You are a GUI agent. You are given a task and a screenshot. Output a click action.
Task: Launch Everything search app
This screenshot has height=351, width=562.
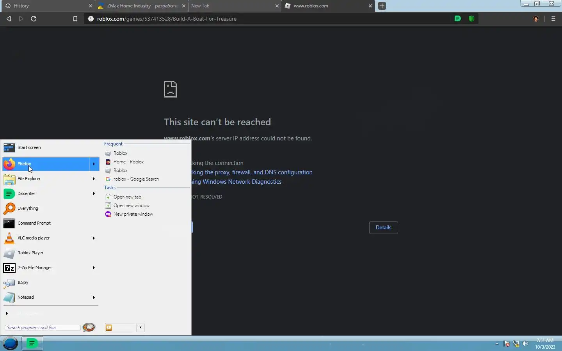pyautogui.click(x=51, y=208)
